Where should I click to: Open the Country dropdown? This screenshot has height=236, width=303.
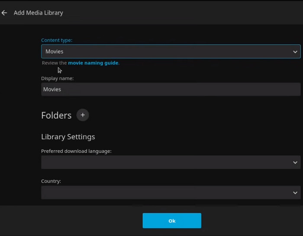click(x=171, y=193)
